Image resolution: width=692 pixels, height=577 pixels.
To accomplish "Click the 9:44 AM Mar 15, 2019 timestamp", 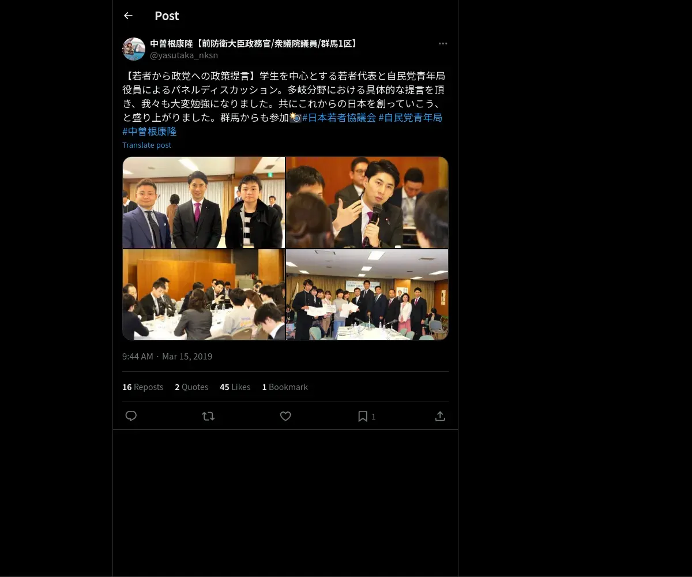I will [167, 357].
